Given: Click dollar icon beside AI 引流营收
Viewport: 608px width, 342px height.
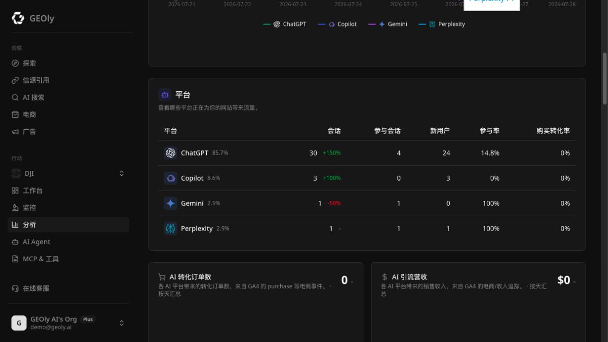Looking at the screenshot, I should [x=385, y=277].
